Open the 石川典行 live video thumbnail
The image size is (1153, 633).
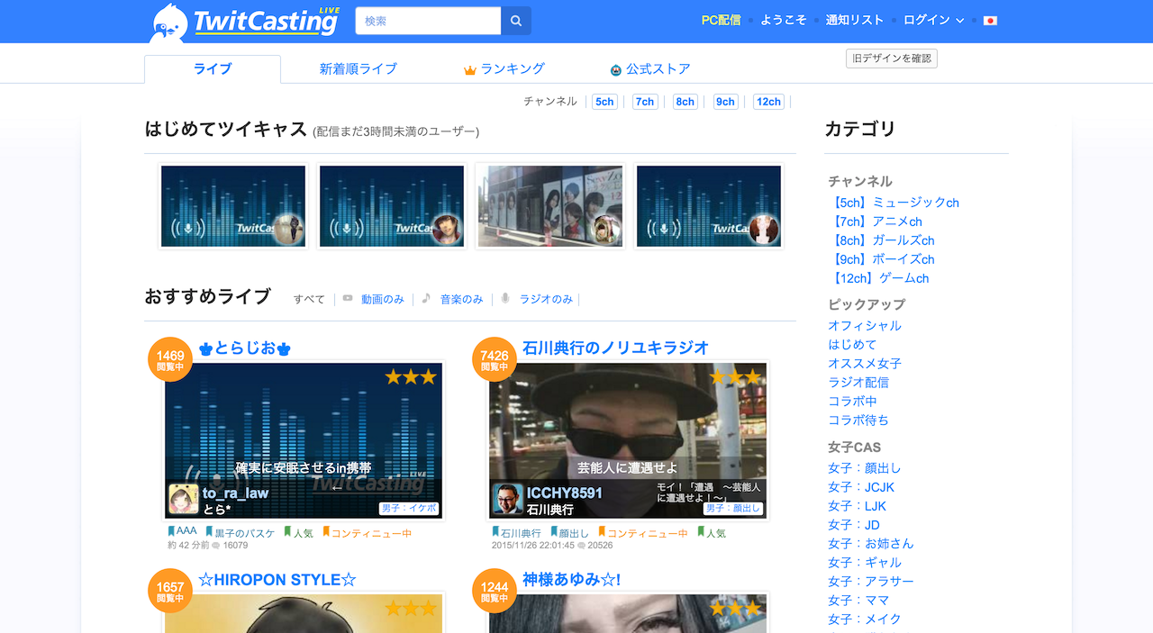pyautogui.click(x=628, y=441)
